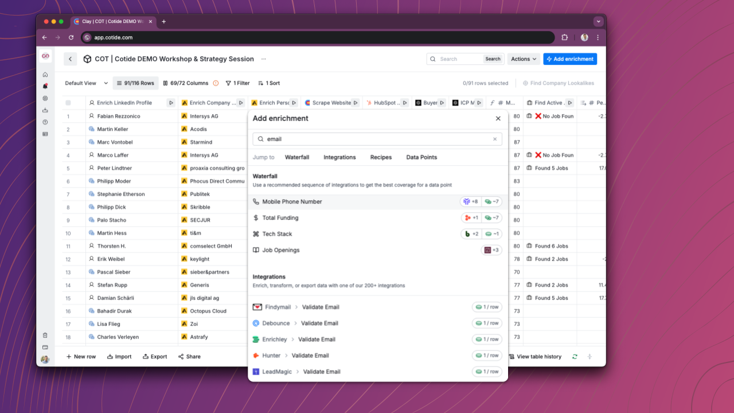Open the 1 Filter menu
Screen dimensions: 734x413
(x=238, y=83)
